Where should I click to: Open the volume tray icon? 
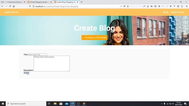173,104
